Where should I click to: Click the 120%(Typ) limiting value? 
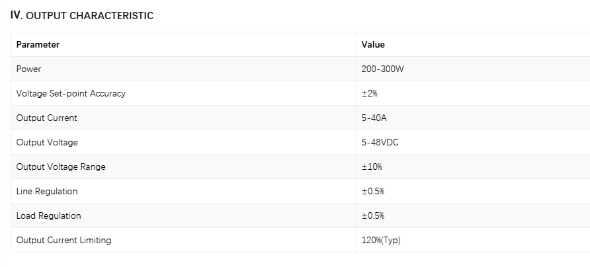point(381,240)
